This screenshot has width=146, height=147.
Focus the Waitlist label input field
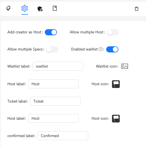pyautogui.click(x=58, y=66)
